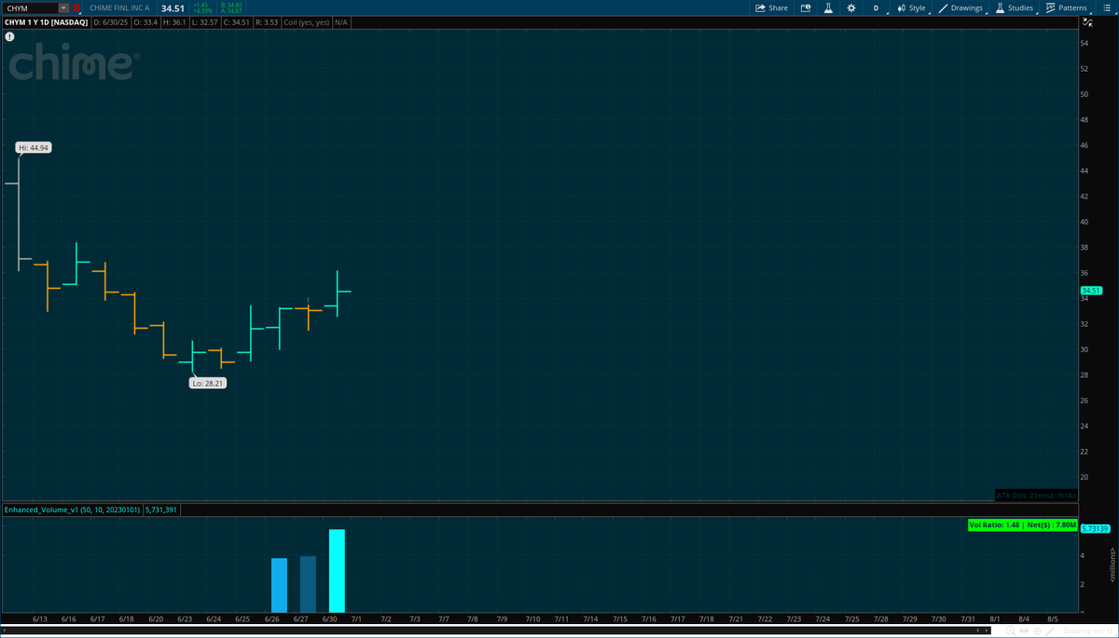Click the red clipboard link icon beside symbol
1119x638 pixels.
76,8
